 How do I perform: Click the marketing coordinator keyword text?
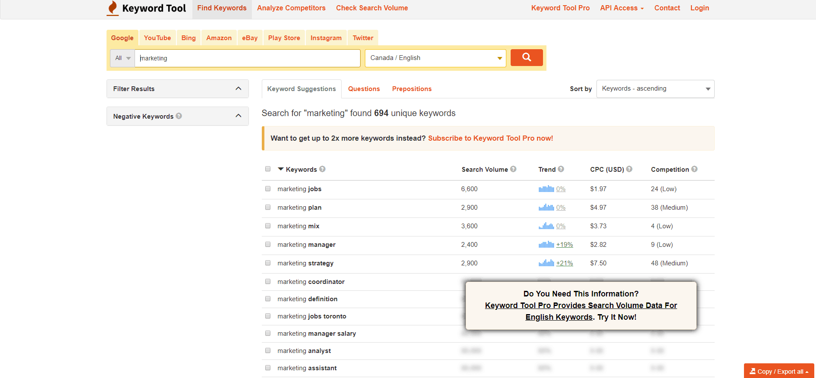311,282
